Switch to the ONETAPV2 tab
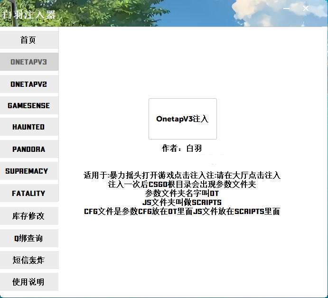328x298 pixels. coord(29,84)
